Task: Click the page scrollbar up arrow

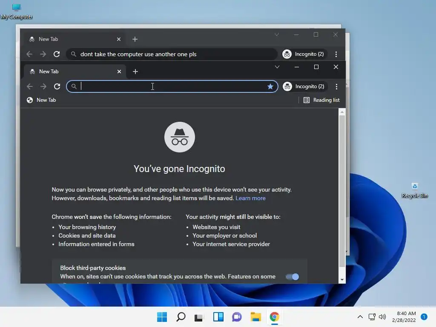Action: click(342, 112)
